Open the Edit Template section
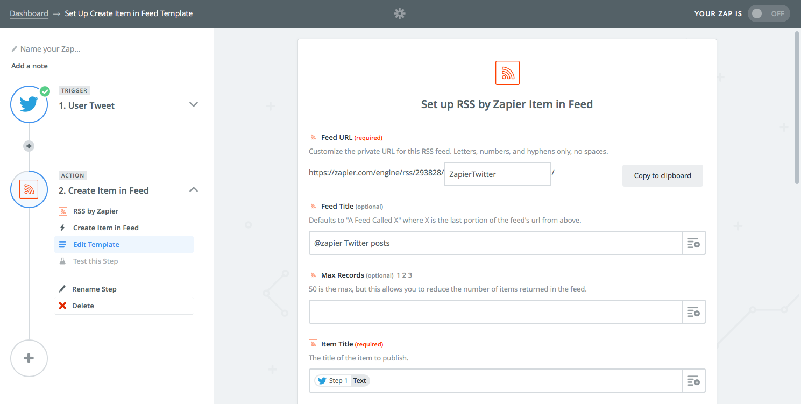This screenshot has width=801, height=404. 124,244
